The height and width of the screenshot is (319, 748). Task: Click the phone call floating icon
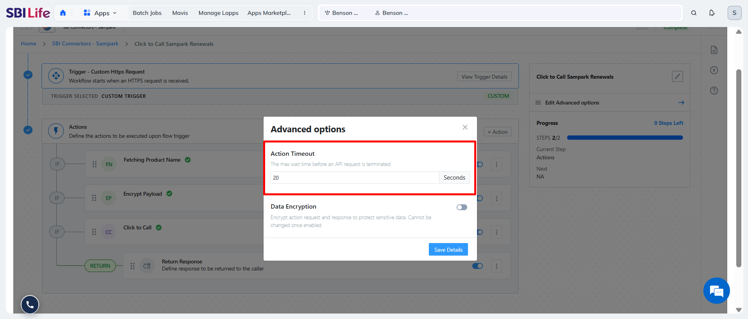pyautogui.click(x=30, y=305)
